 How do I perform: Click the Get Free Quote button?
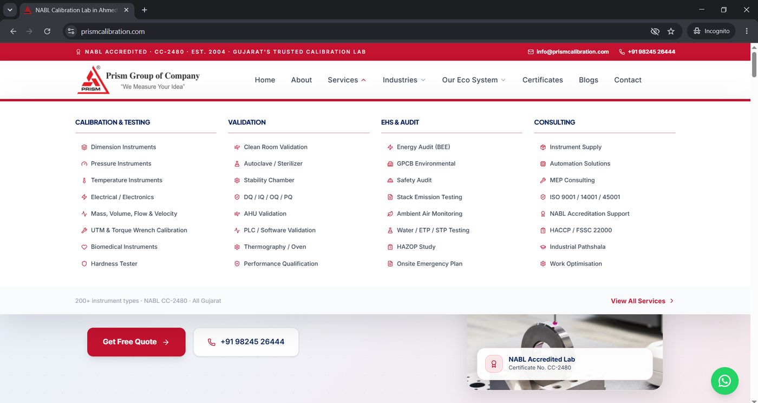pos(136,342)
